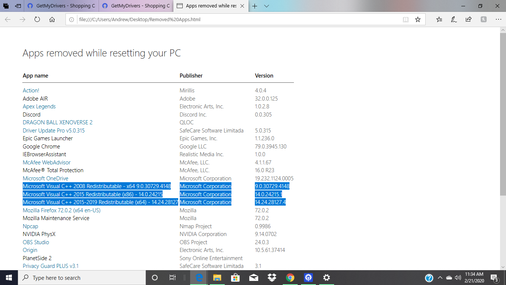This screenshot has width=506, height=285.
Task: Open the Npcap link
Action: coord(31,226)
